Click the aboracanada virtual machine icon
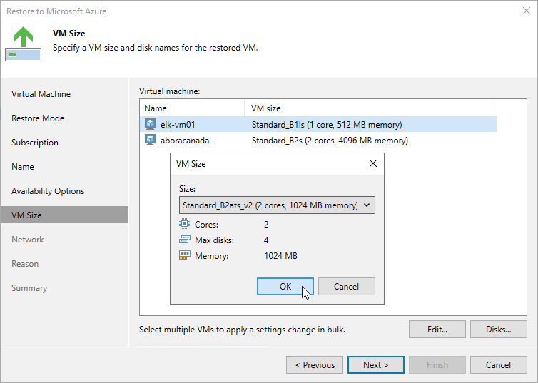Image resolution: width=538 pixels, height=383 pixels. tap(150, 140)
